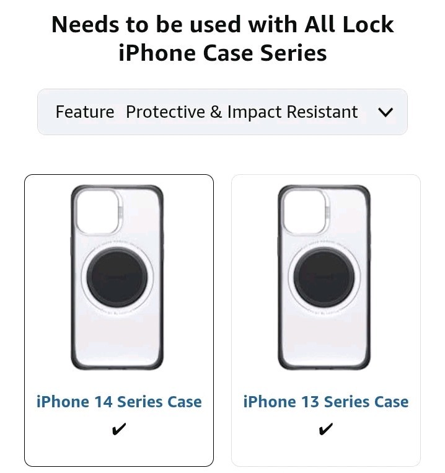Screen dimensions: 445x473
Task: Open the iPhone 13 Series Case link
Action: (325, 402)
